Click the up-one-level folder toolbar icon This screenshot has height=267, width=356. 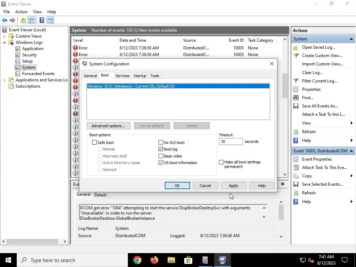pos(23,21)
